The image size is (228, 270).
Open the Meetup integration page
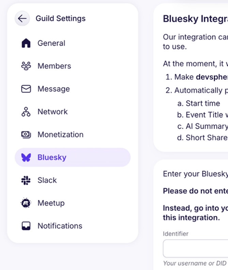coord(51,203)
